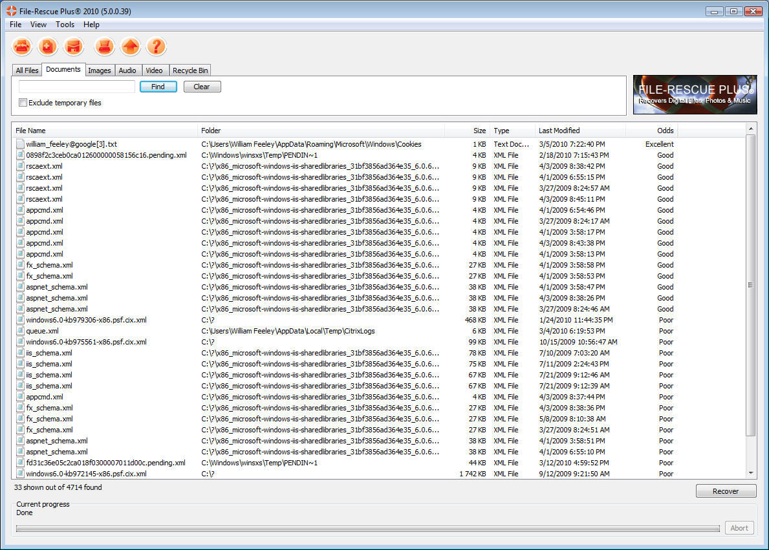Screen dimensions: 769x550
Task: Switch to the Images tab
Action: point(100,70)
